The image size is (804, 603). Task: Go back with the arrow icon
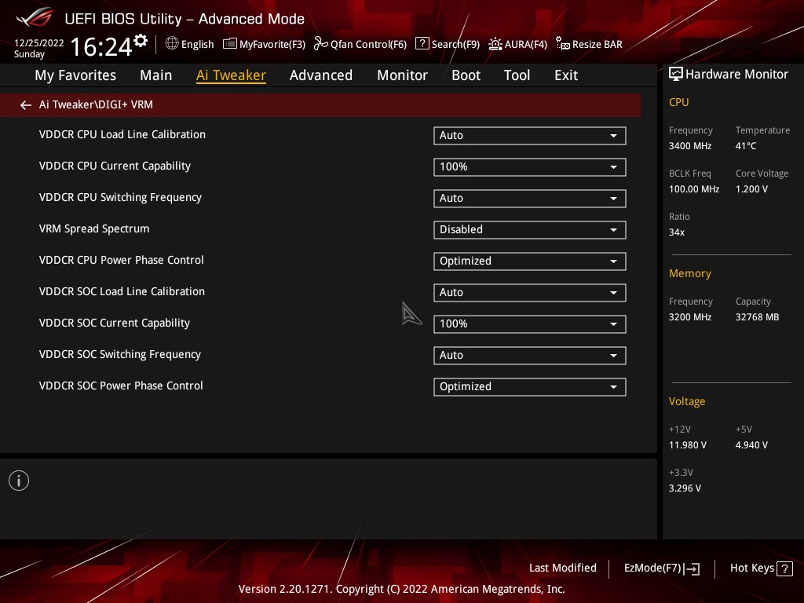tap(26, 105)
